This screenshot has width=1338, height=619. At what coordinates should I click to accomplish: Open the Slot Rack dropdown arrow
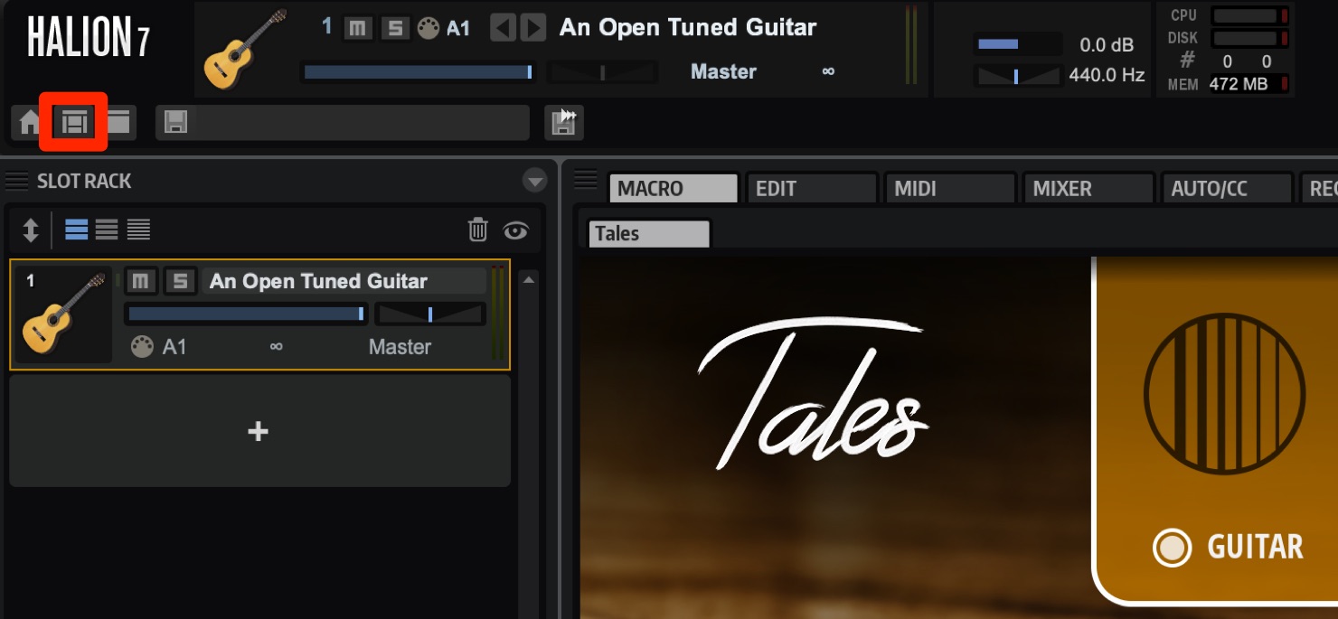tap(535, 181)
